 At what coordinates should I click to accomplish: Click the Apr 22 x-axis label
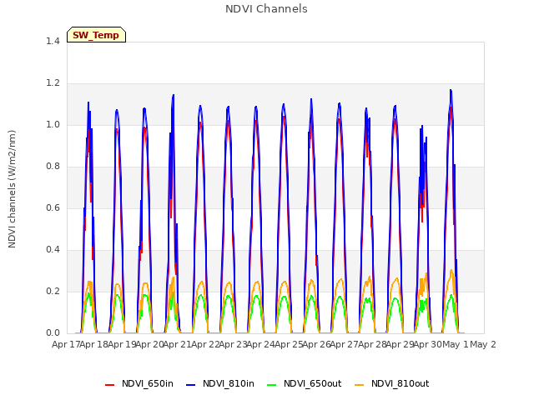[x=205, y=344]
